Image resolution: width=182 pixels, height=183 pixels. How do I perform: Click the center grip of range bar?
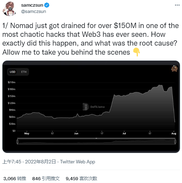[x=96, y=138]
